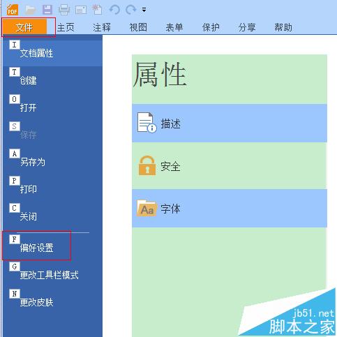Click the new document from clipboard icon

tap(97, 10)
